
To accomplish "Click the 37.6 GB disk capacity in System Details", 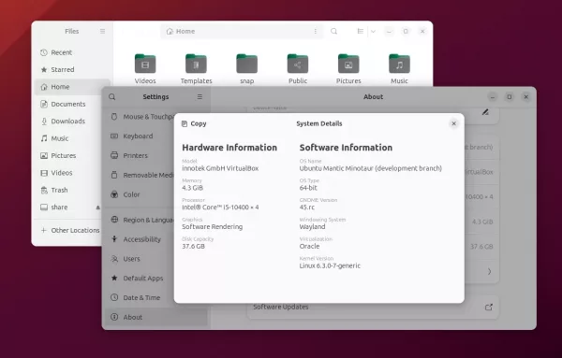I will (193, 247).
